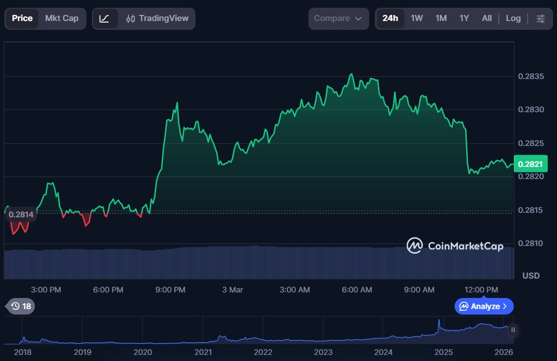557x361 pixels.
Task: Open chart settings sliders icon
Action: (540, 18)
